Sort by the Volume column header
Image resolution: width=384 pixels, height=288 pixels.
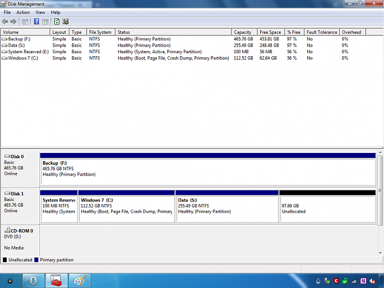pos(26,32)
